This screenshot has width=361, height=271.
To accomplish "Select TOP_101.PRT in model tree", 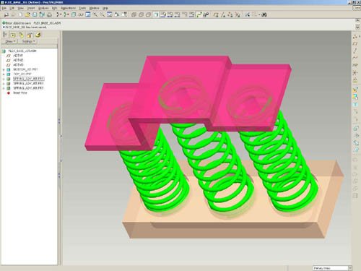I will coord(22,74).
